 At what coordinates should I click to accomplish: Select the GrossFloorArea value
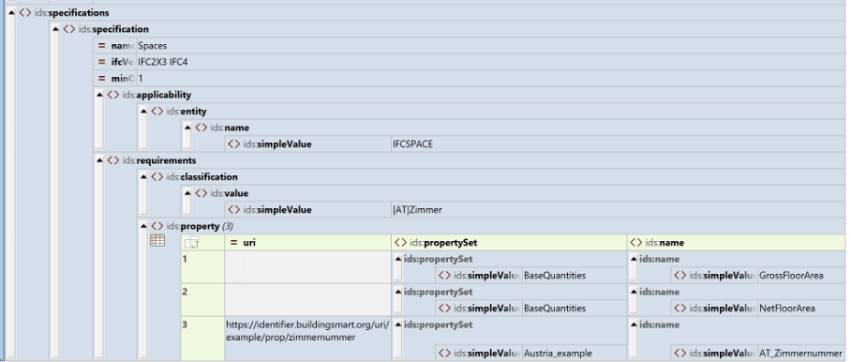(x=801, y=276)
